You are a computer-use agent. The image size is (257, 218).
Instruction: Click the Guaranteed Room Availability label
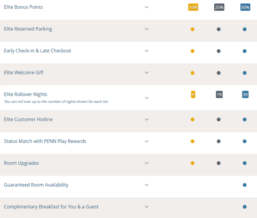point(36,185)
